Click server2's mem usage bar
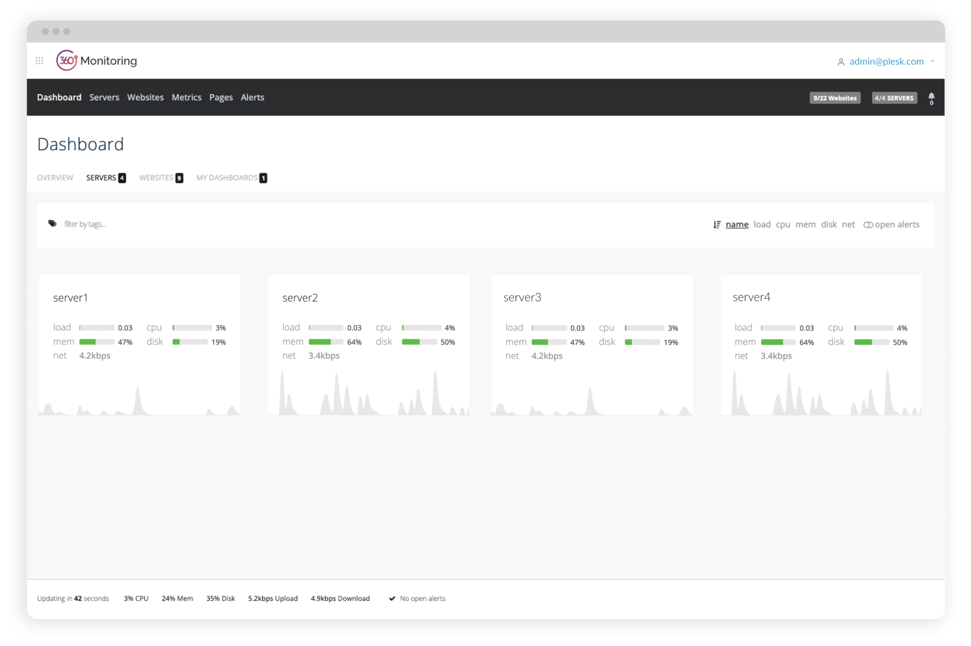971x646 pixels. 326,341
